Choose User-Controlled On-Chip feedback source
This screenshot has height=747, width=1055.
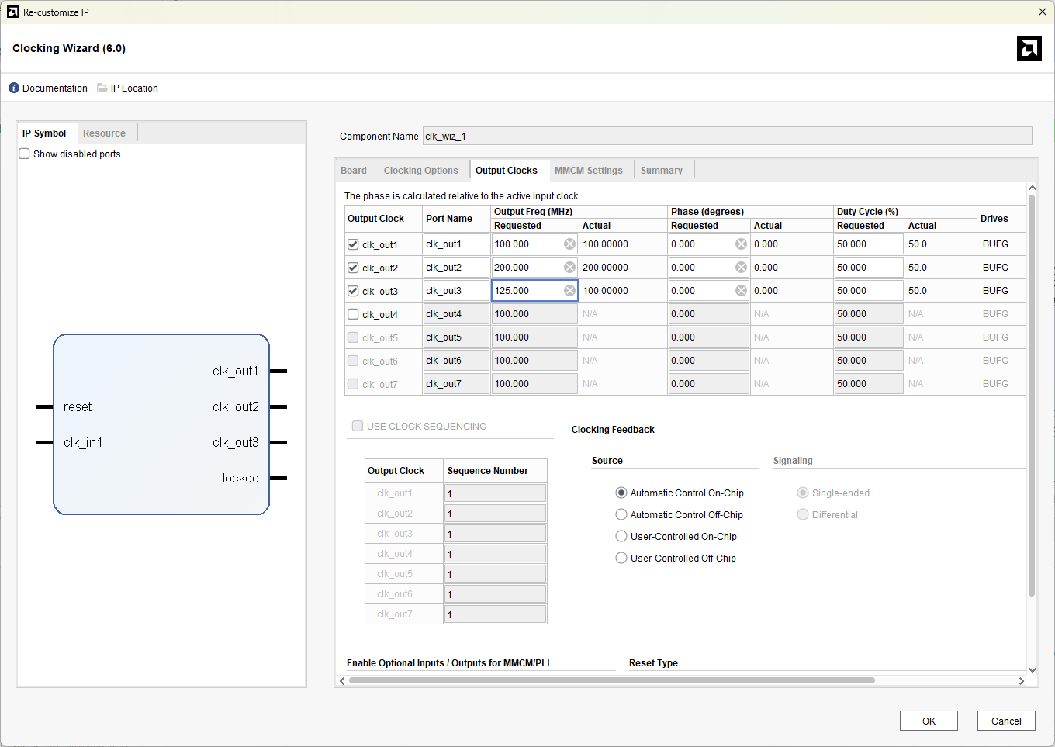click(621, 537)
